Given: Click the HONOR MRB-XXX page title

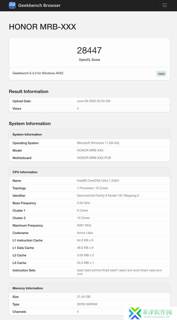Looking at the screenshot, I should coord(42,27).
